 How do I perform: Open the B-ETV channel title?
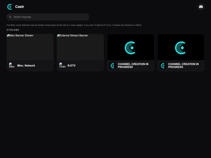tap(72, 66)
